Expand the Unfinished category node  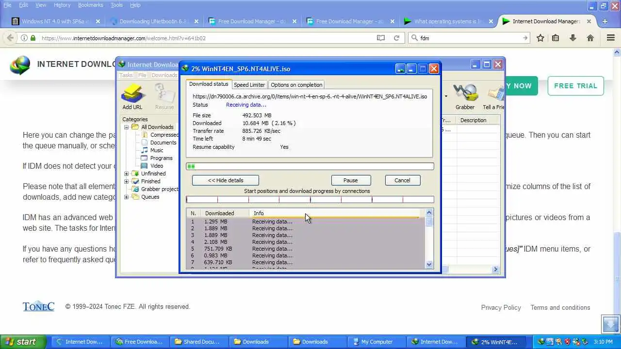click(x=127, y=174)
